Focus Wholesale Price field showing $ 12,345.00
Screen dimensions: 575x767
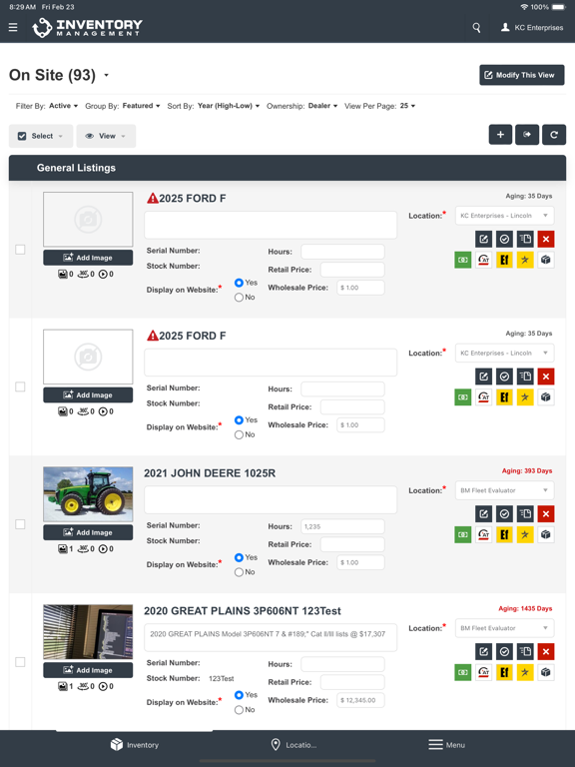pos(360,700)
